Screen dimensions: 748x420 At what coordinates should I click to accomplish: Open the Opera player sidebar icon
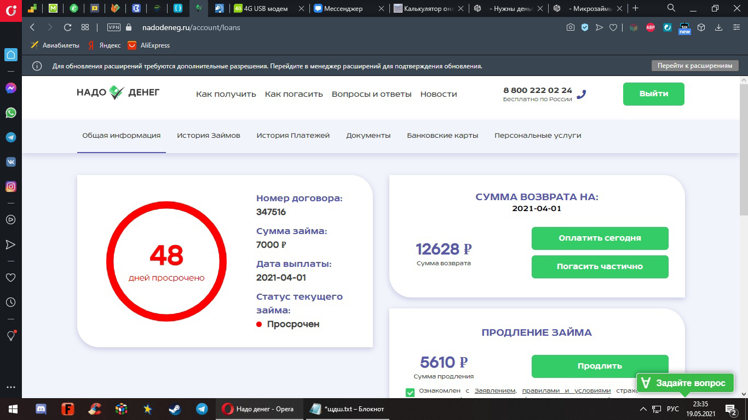(x=10, y=220)
